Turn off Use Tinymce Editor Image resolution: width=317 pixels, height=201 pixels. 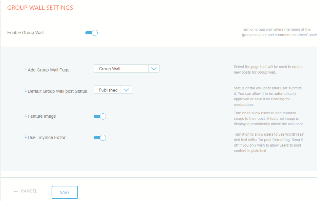100,137
